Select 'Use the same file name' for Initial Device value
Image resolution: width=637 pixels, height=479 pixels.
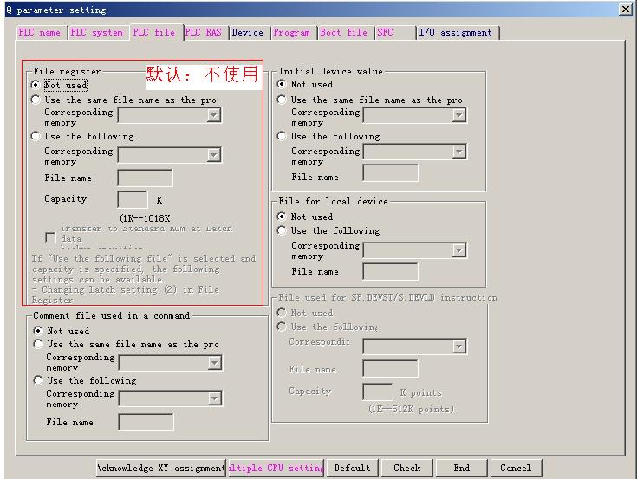click(x=282, y=100)
